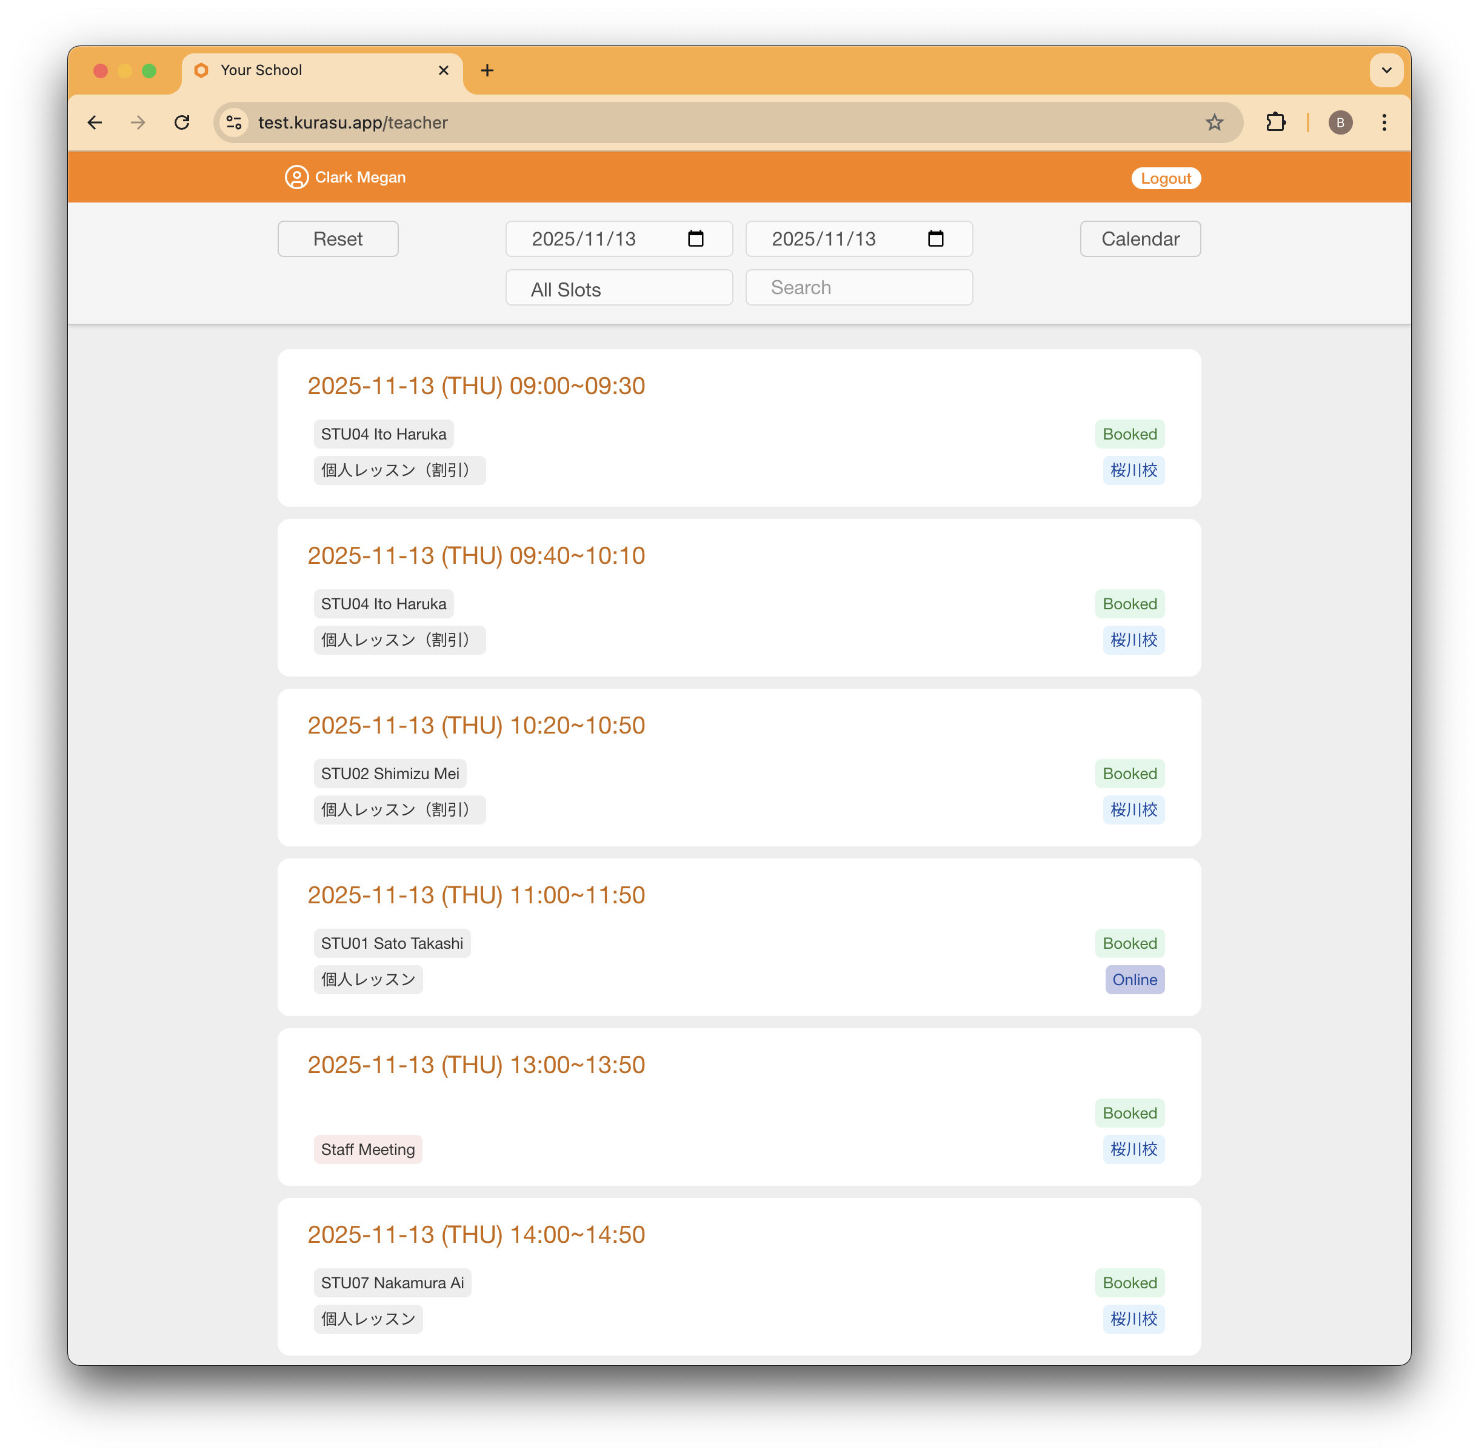
Task: Open a new browser tab
Action: tap(487, 70)
